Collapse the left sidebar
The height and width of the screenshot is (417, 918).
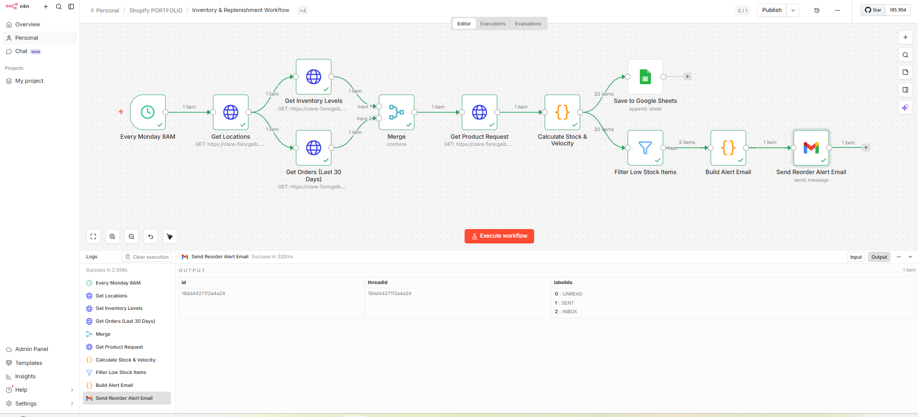[x=71, y=7]
